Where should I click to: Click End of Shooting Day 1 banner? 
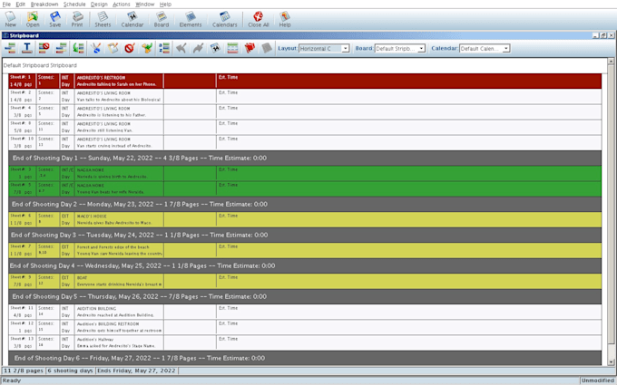(305, 158)
